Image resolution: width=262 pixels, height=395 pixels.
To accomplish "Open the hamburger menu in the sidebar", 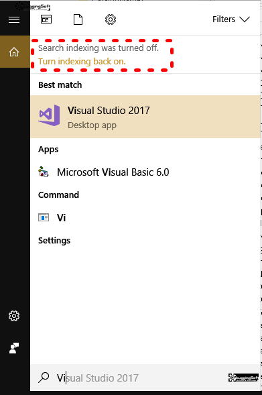I will pyautogui.click(x=14, y=19).
